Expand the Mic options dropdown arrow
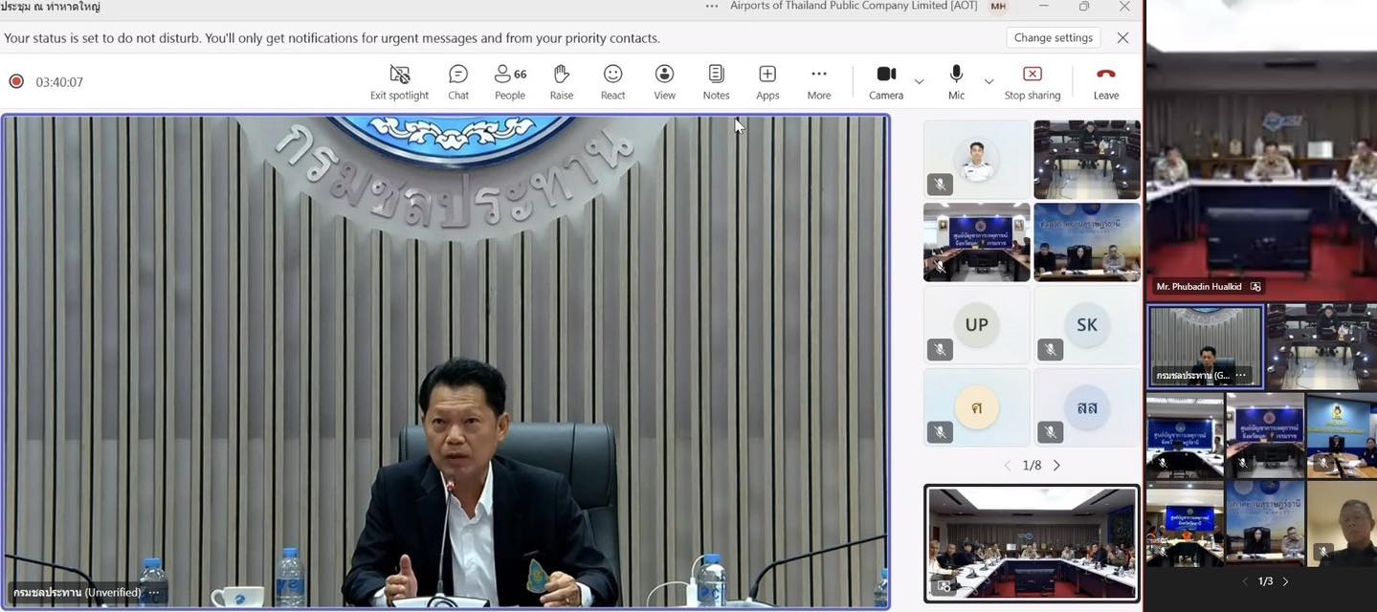 (x=989, y=81)
